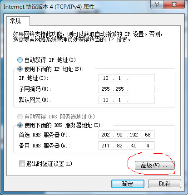The width and height of the screenshot is (188, 195).
Task: Select the 常规 tab
Action: (x=15, y=21)
